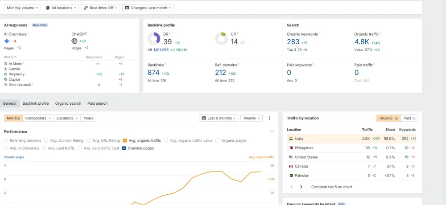Viewport: 446px width, 205px height.
Task: Click the UR donut chart icon
Action: pyautogui.click(x=221, y=38)
